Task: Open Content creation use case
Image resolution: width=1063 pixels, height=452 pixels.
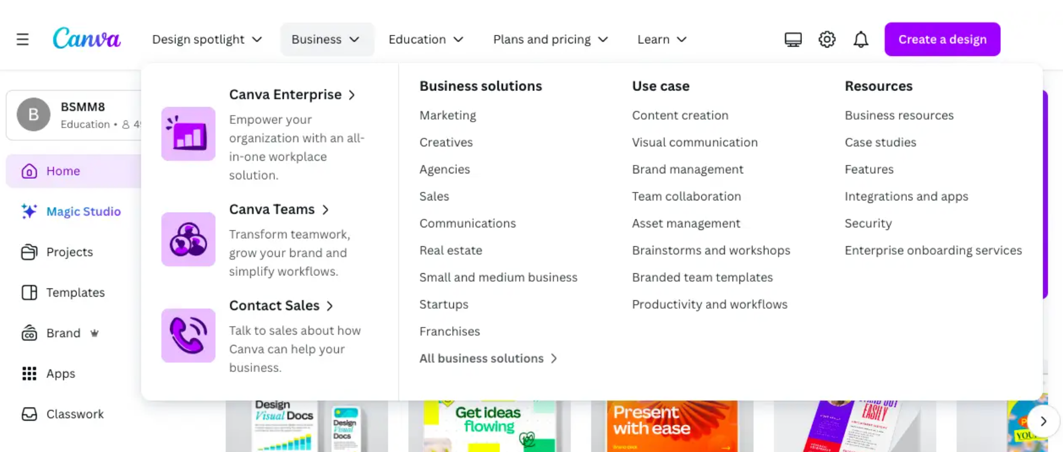Action: (680, 116)
